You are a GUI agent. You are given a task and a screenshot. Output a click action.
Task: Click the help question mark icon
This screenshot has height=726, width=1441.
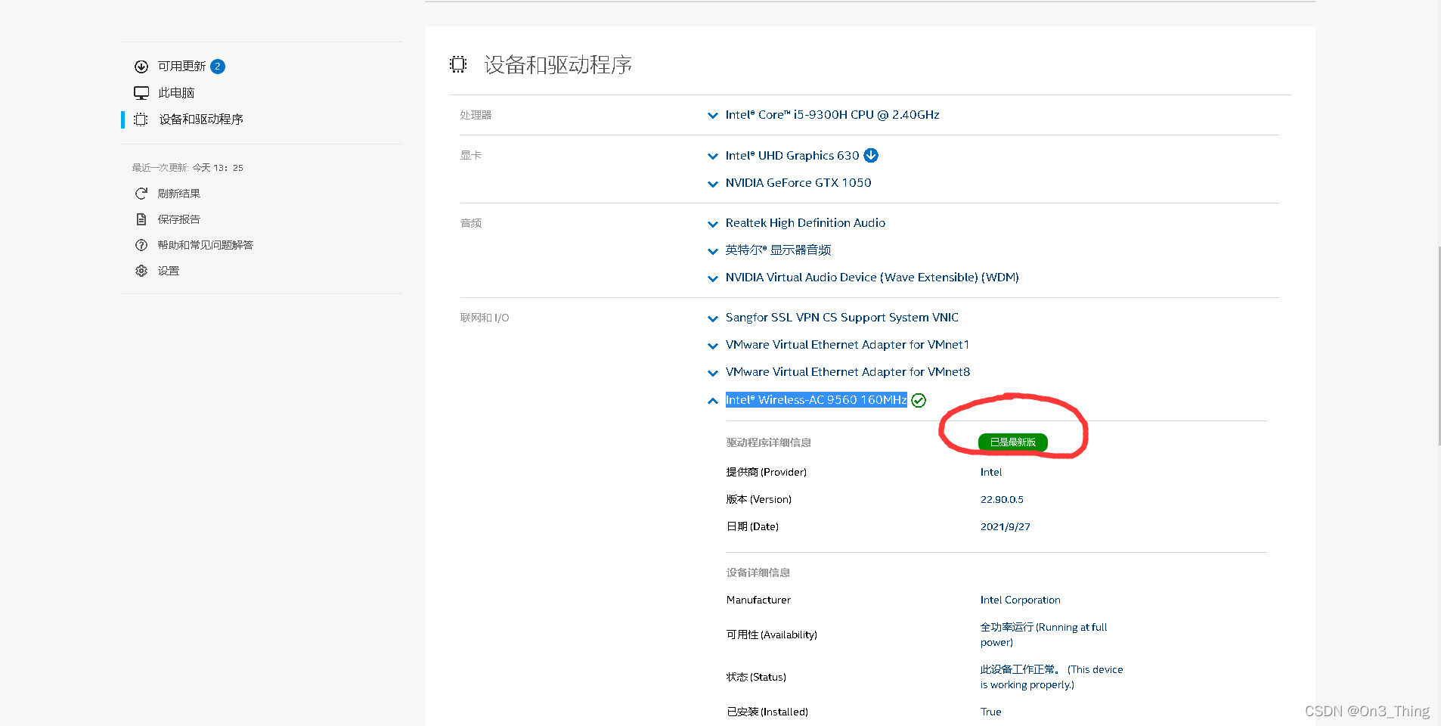(x=141, y=245)
